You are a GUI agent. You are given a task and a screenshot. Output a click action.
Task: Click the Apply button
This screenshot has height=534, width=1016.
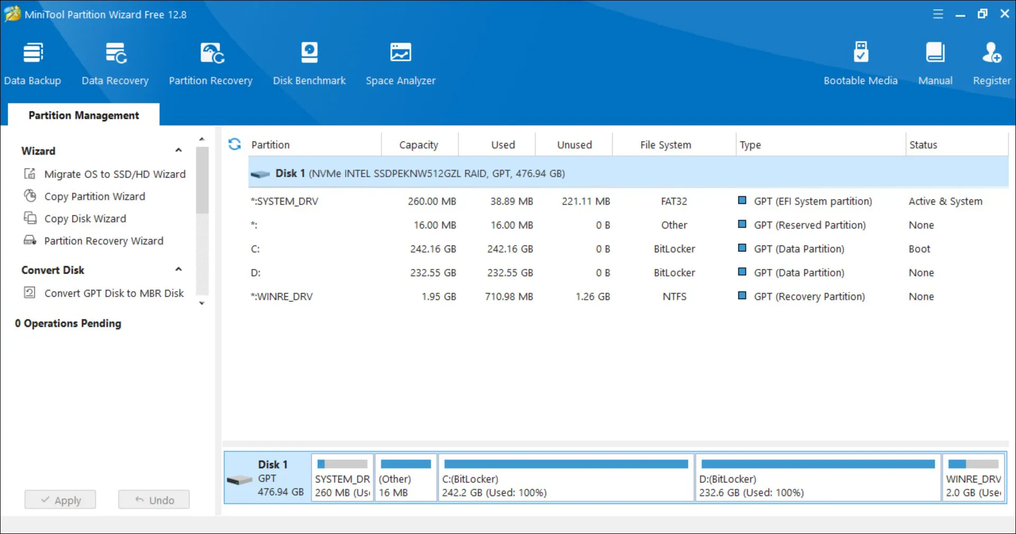point(60,500)
